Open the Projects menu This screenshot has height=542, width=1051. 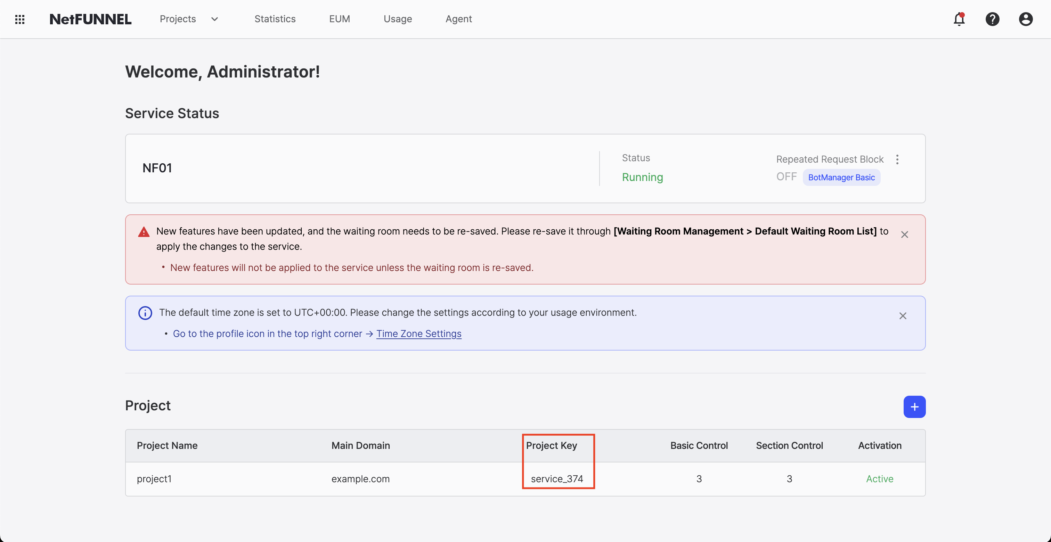(x=178, y=19)
